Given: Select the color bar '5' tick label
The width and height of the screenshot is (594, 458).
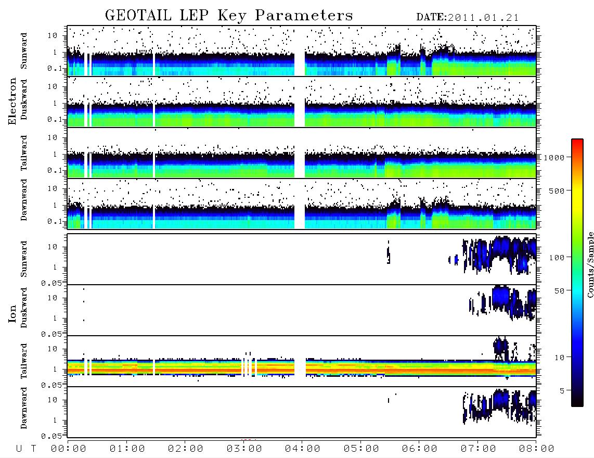Looking at the screenshot, I should (562, 390).
